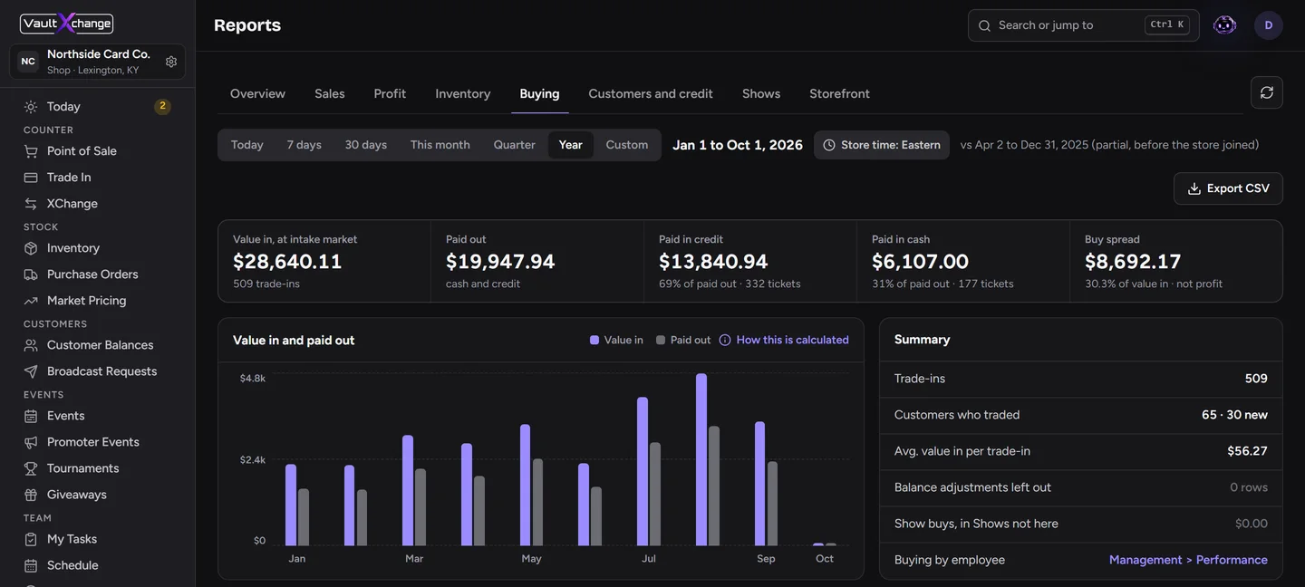
Task: Switch to the Overview tab
Action: coord(257,94)
